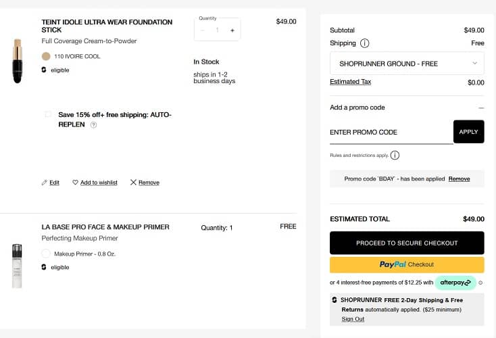Screen dimensions: 496x338
Task: Click the Shipping info icon
Action: (x=365, y=43)
